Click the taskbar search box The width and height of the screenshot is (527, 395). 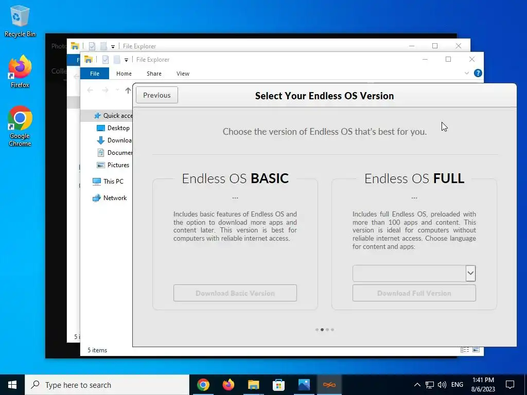coord(107,385)
